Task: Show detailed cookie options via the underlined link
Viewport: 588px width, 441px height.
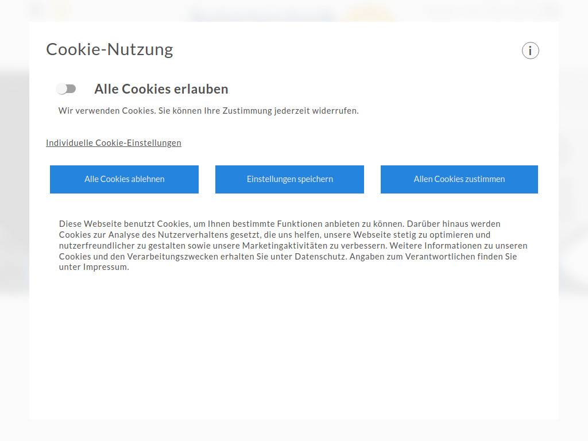Action: pos(113,142)
